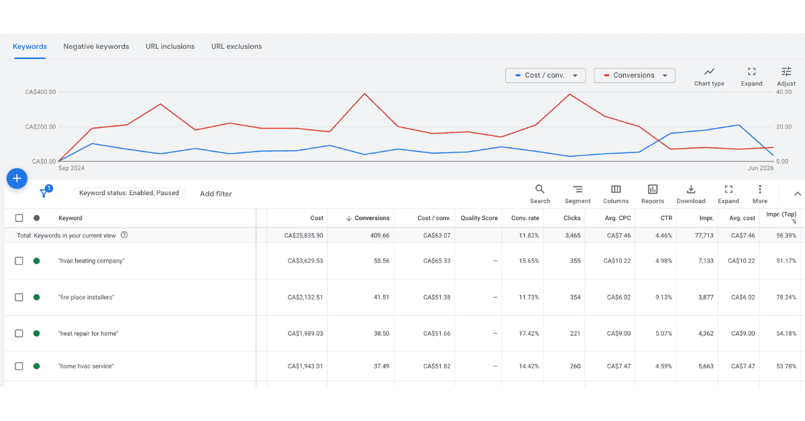The height and width of the screenshot is (421, 805).
Task: Click the red Conversions color indicator
Action: coord(606,75)
